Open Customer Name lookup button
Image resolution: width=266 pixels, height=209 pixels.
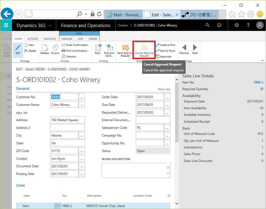(x=81, y=105)
